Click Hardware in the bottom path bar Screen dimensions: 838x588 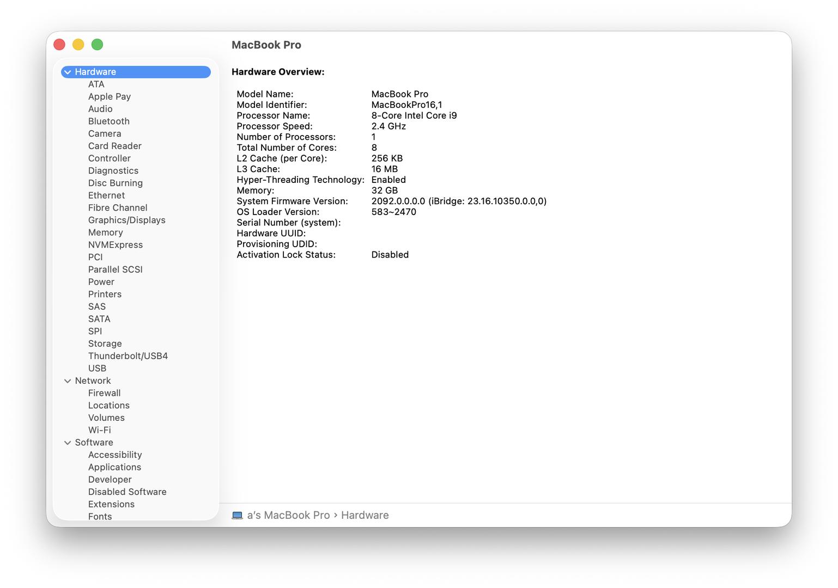(365, 515)
